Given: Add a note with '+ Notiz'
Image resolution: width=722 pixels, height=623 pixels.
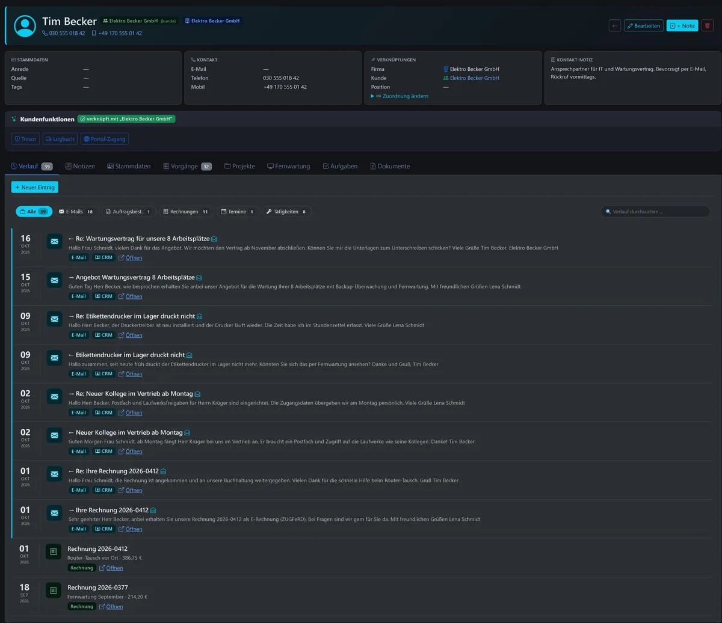Looking at the screenshot, I should click(682, 26).
